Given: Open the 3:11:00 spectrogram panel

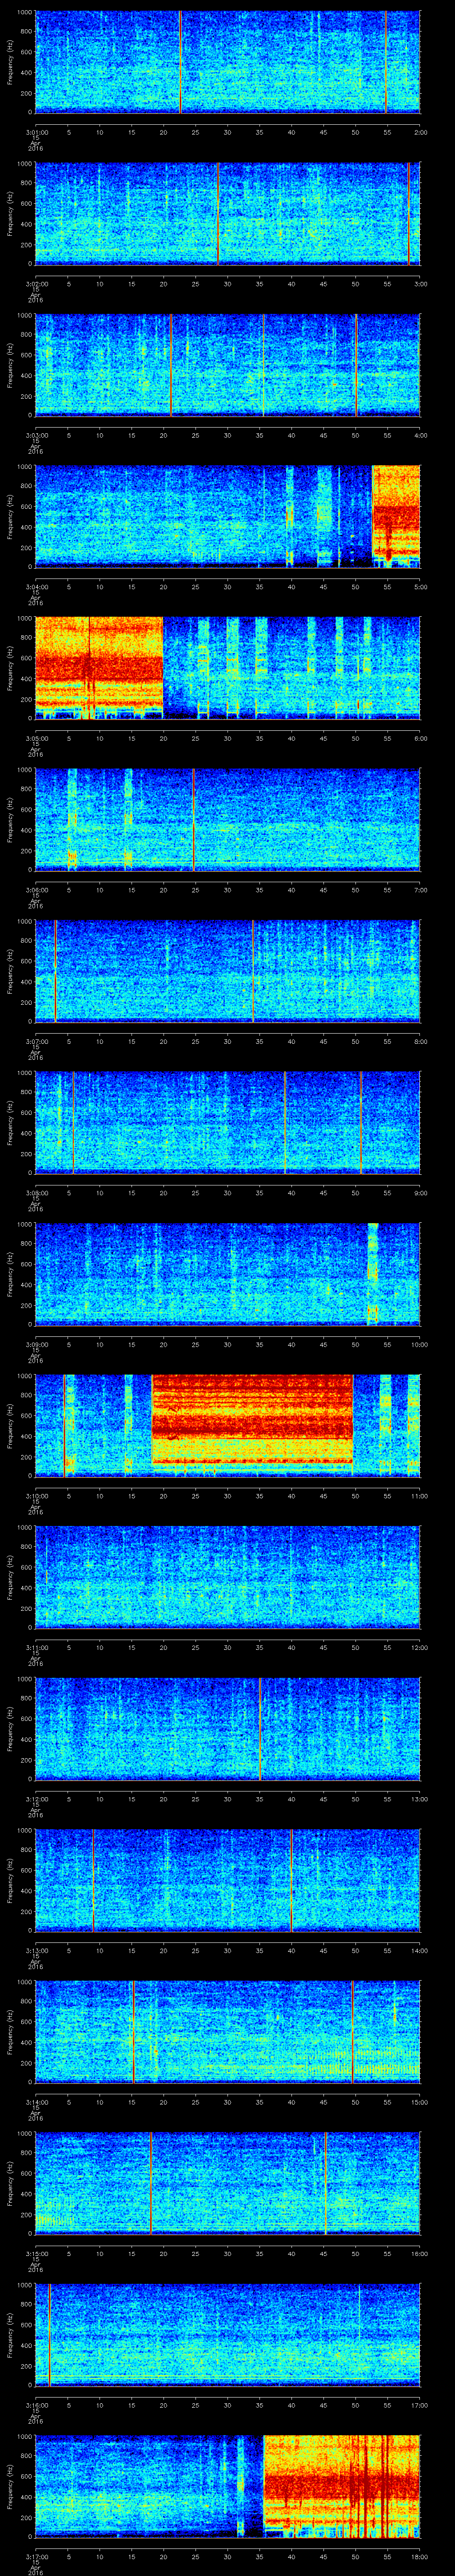Looking at the screenshot, I should [228, 1577].
